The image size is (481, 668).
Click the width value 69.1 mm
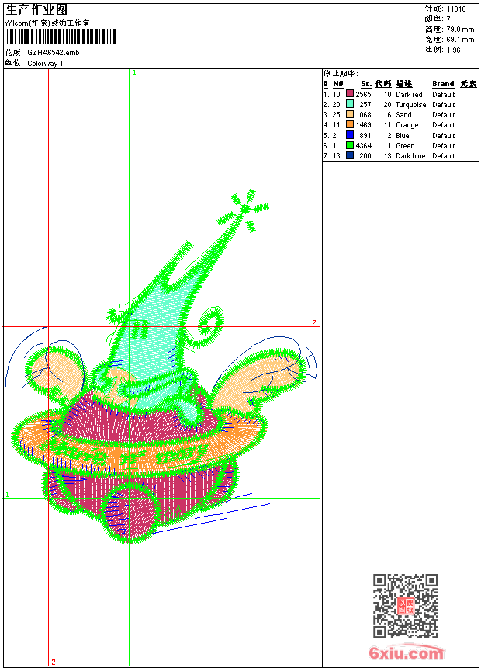click(460, 40)
